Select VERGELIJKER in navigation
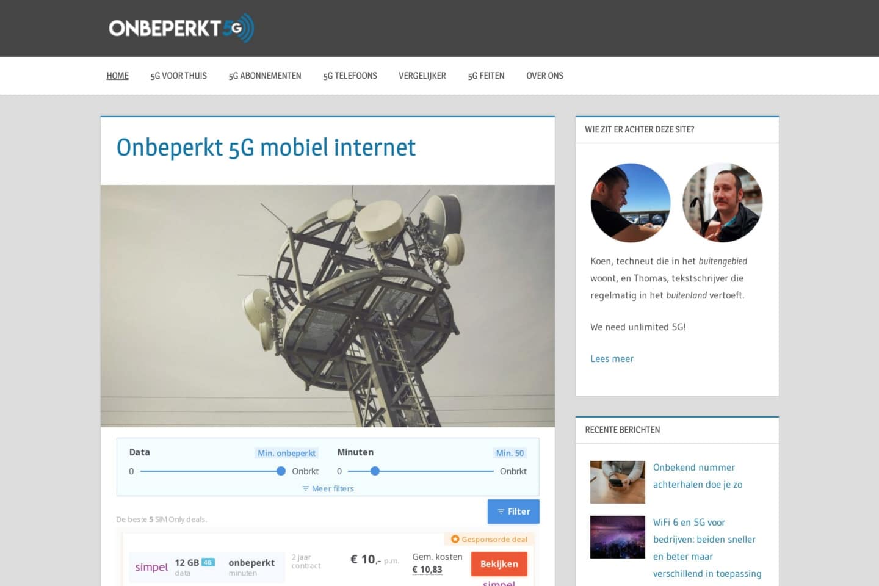 click(422, 76)
